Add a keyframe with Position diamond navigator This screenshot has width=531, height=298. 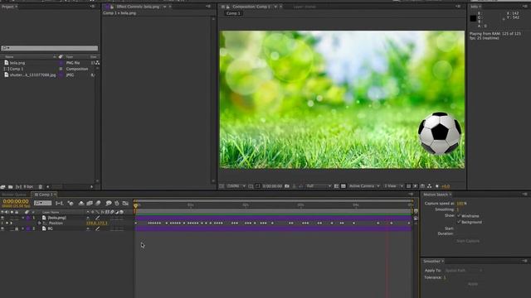tap(7, 223)
